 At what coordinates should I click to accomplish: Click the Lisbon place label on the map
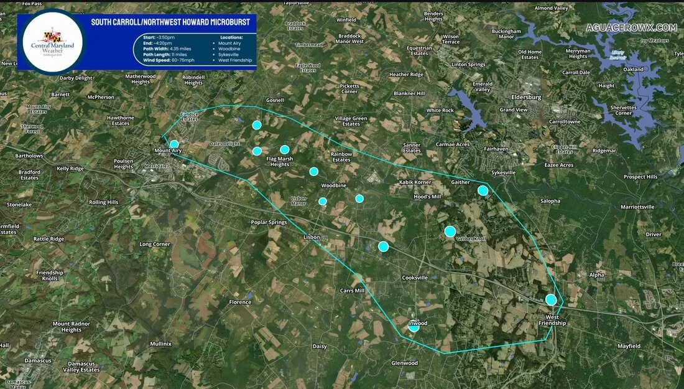pos(312,237)
